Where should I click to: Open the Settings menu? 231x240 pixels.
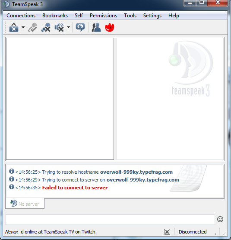click(x=152, y=16)
